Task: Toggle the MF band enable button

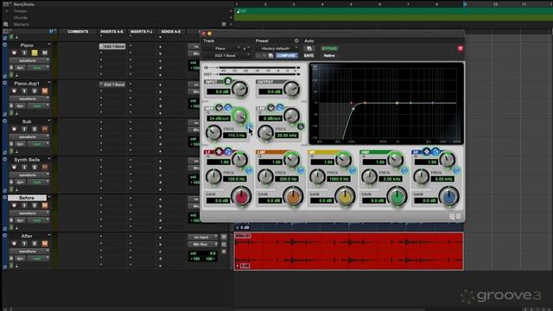Action: click(x=353, y=171)
